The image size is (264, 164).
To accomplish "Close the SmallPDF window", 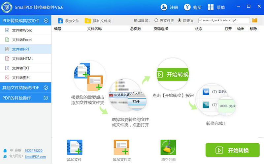I will [259, 6].
